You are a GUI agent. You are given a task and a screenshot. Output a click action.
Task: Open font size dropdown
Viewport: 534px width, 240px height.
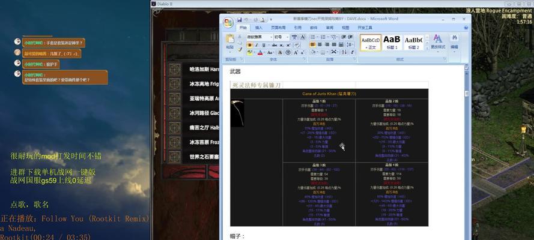click(288, 37)
